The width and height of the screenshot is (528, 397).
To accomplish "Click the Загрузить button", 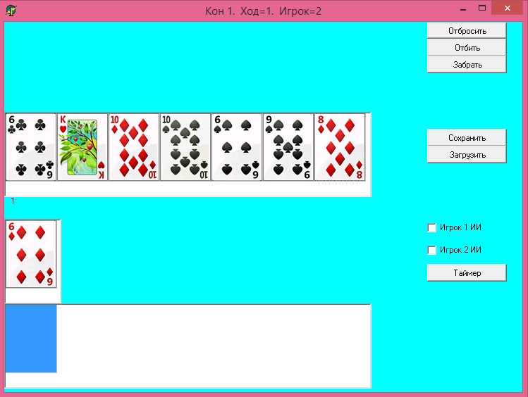I will [x=467, y=155].
